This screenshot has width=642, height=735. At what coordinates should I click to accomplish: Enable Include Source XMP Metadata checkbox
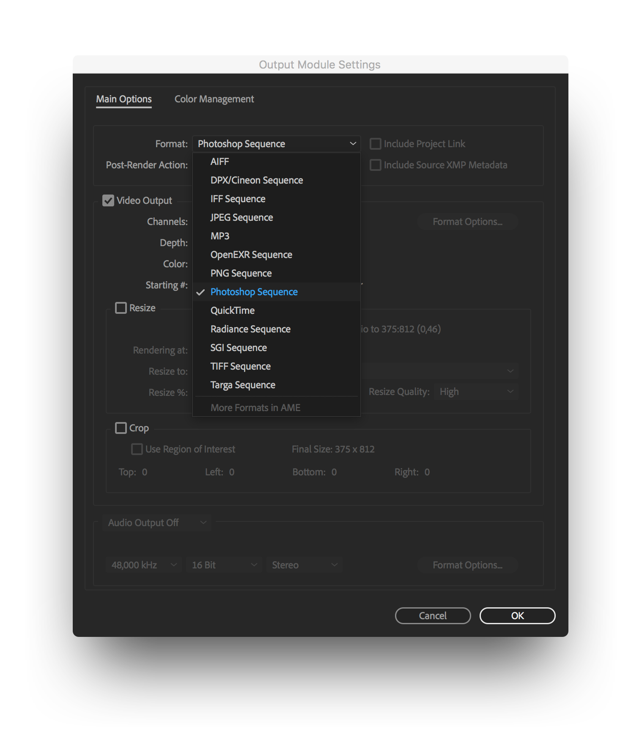point(376,165)
